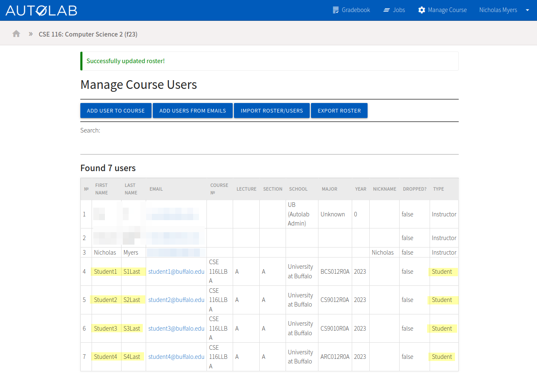
Task: Sort by Section column header
Action: pos(273,189)
